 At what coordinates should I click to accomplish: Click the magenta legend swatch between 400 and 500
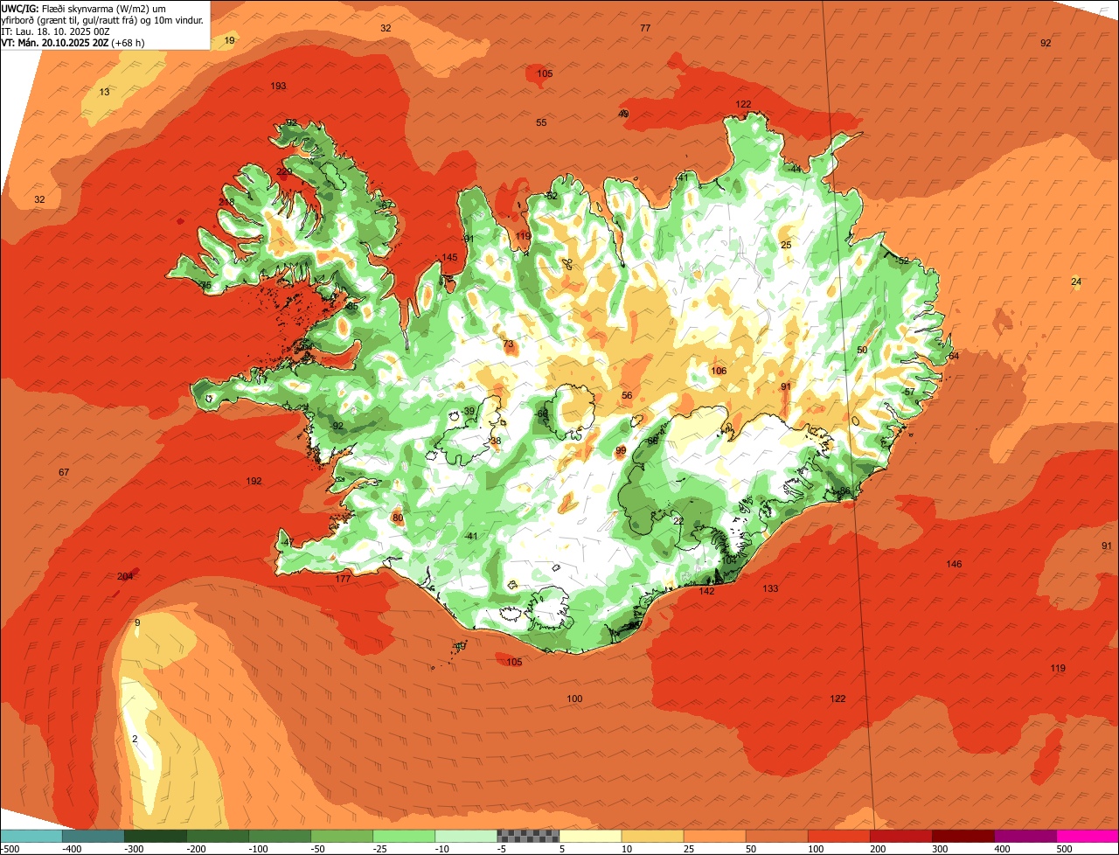1088,836
